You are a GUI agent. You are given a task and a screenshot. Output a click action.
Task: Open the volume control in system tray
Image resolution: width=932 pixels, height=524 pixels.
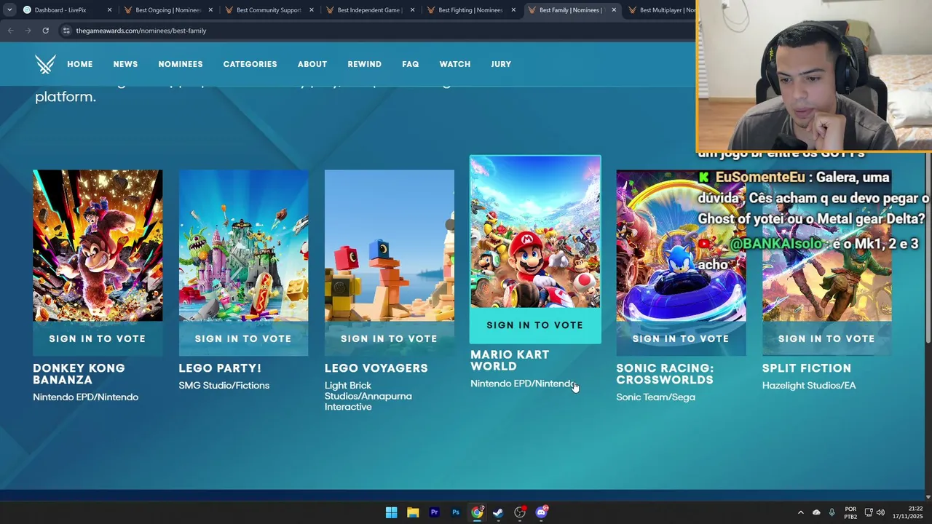click(x=881, y=512)
